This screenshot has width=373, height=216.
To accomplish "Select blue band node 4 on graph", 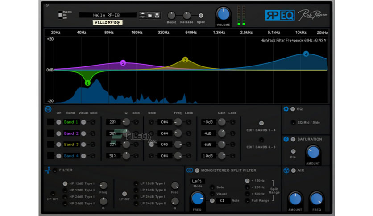I will coord(306,54).
